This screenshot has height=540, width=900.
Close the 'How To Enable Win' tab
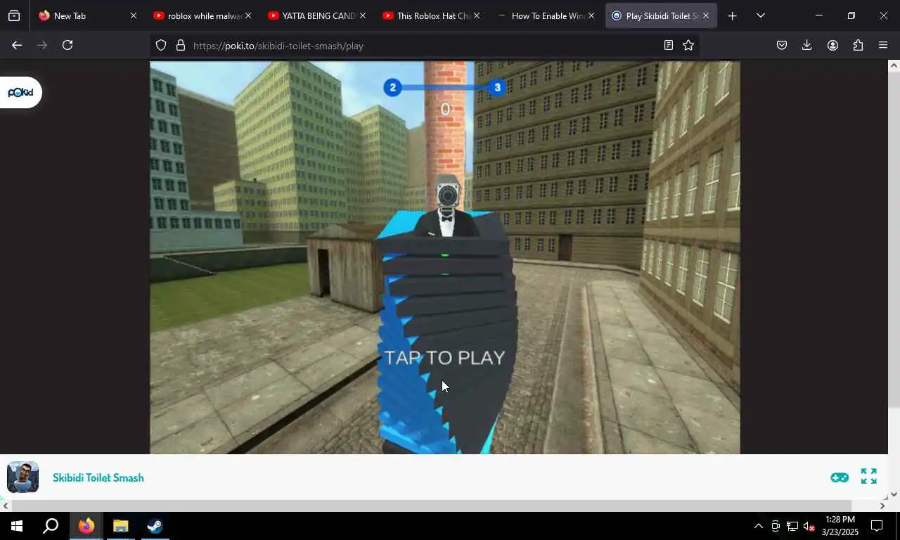coord(591,15)
